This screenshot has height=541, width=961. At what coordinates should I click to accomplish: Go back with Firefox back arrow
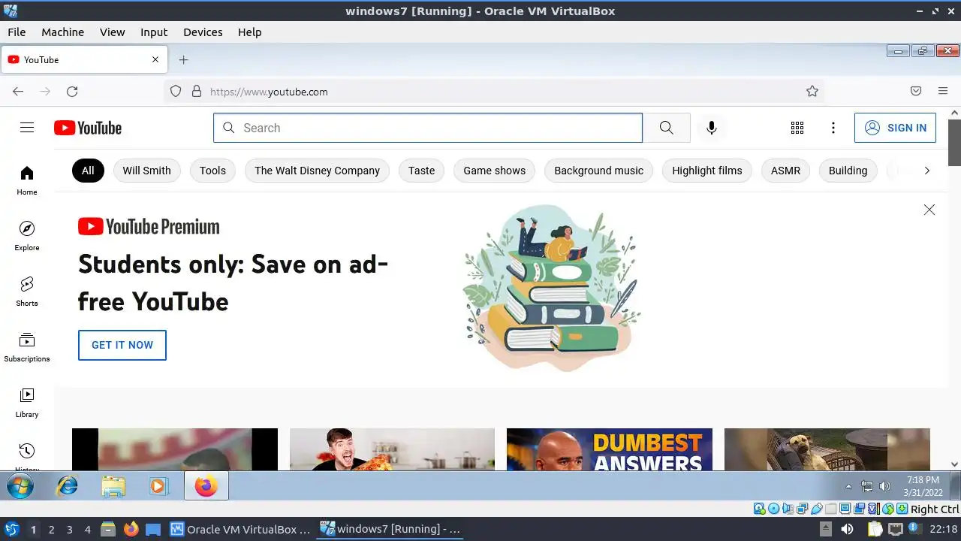pos(18,92)
